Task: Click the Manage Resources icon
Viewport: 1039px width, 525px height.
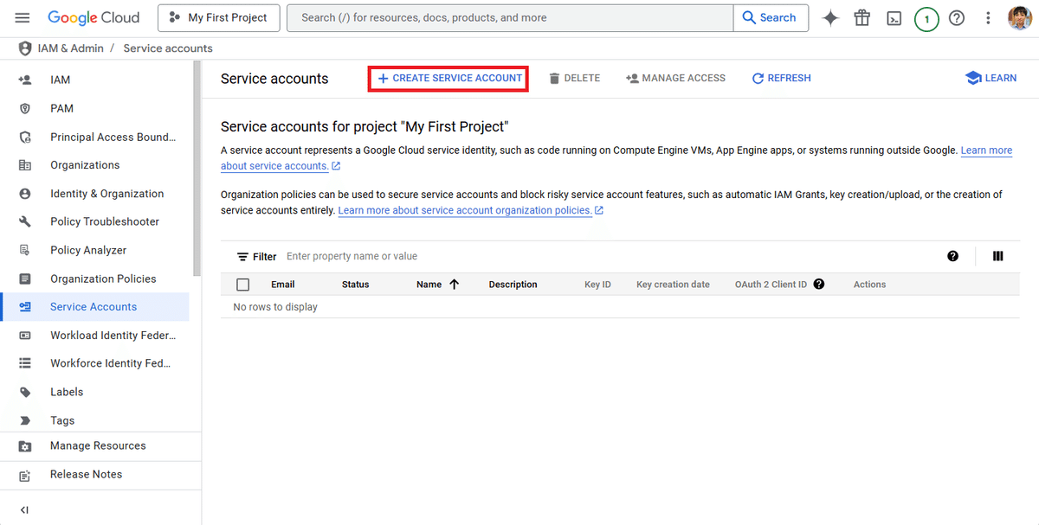Action: pyautogui.click(x=25, y=445)
